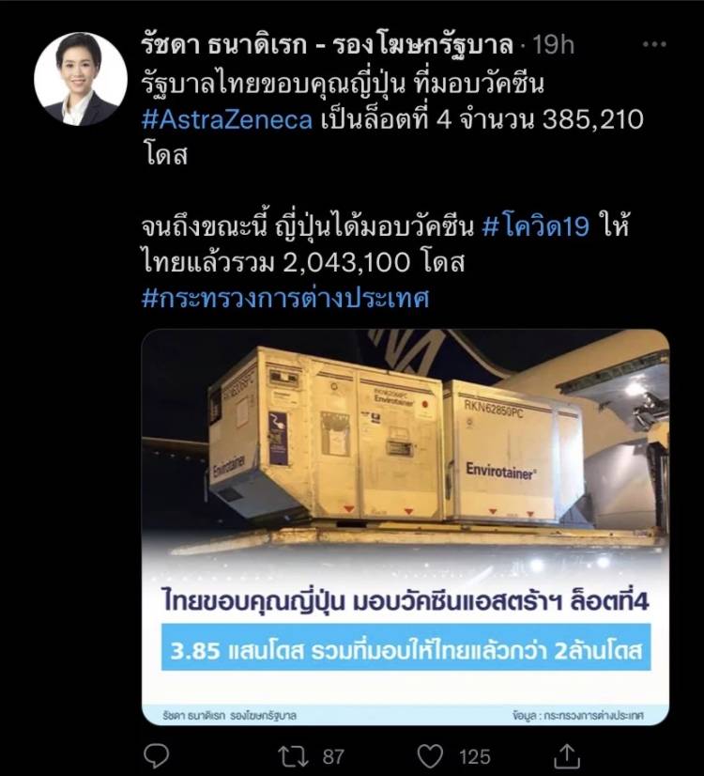View the likes count 125
The image size is (704, 776).
(x=475, y=756)
